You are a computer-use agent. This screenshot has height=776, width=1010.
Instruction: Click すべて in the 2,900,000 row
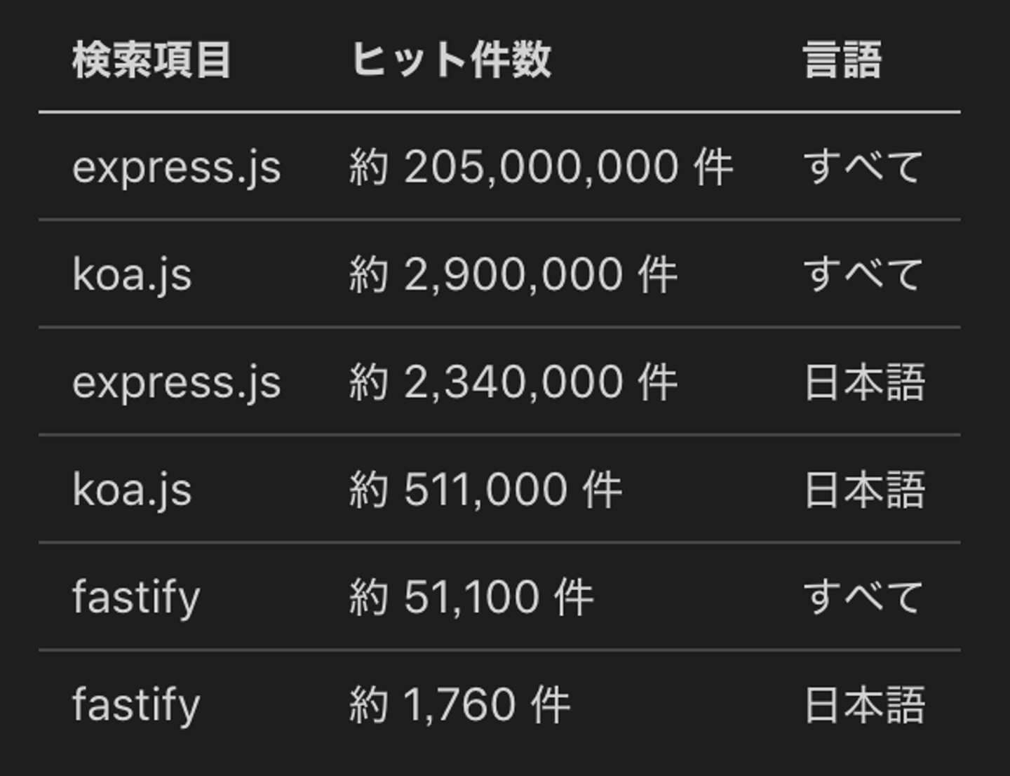click(x=863, y=274)
